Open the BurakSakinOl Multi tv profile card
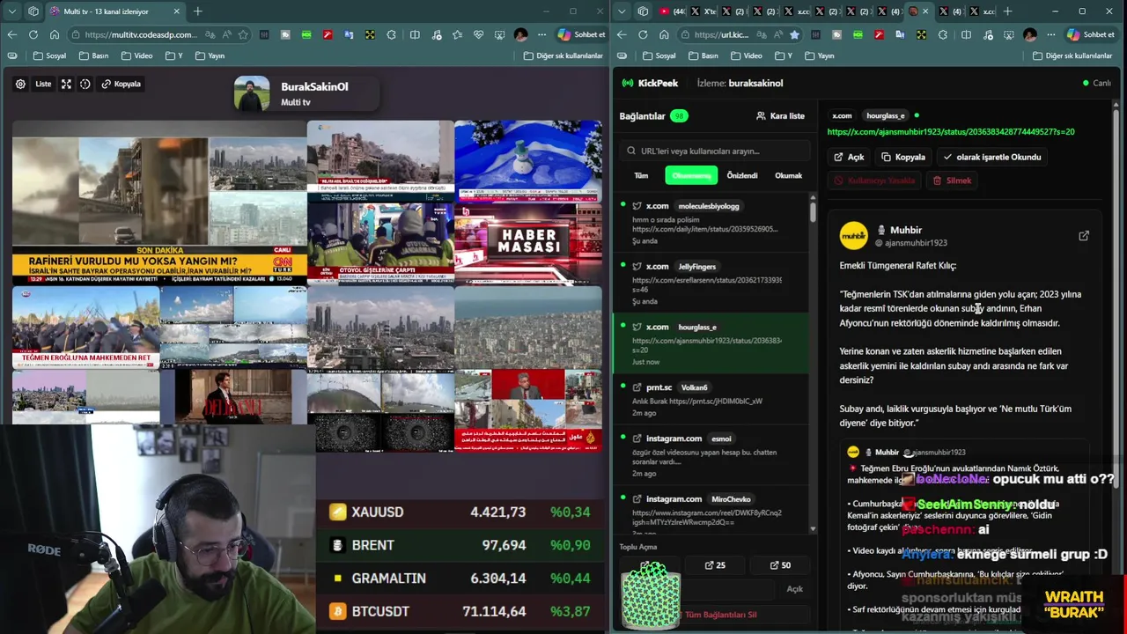The width and height of the screenshot is (1127, 634). pos(305,94)
